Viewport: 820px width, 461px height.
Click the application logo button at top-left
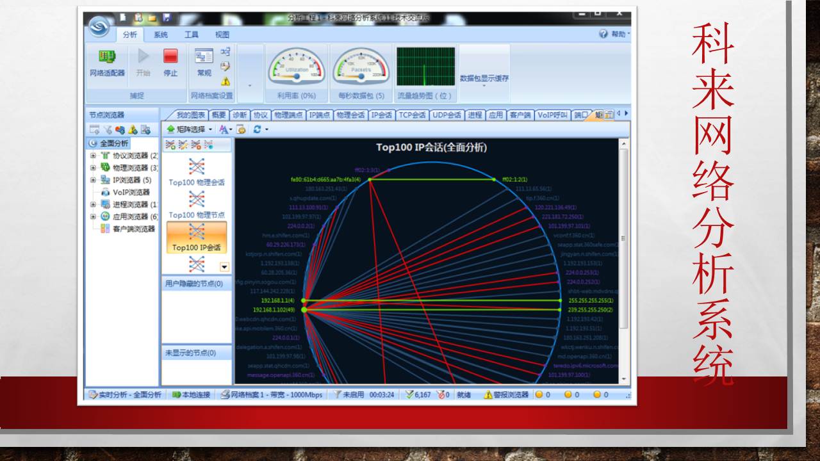tap(99, 27)
